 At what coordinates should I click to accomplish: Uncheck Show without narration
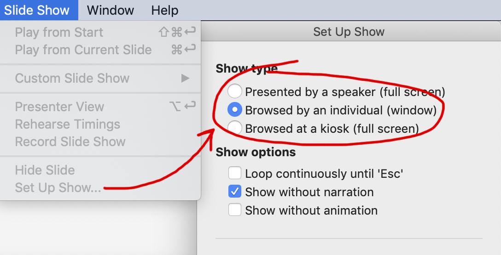point(235,191)
